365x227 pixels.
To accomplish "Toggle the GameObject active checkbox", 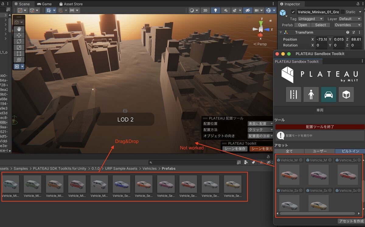I will pyautogui.click(x=293, y=12).
